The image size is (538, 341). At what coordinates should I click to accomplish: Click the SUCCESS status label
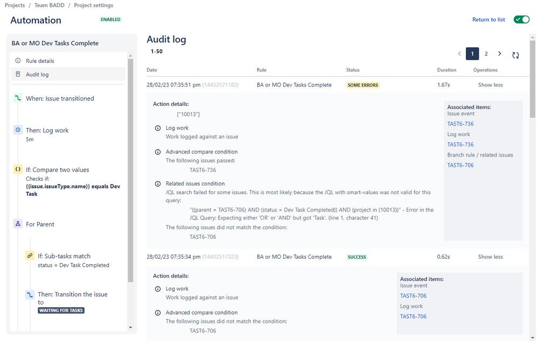click(357, 257)
